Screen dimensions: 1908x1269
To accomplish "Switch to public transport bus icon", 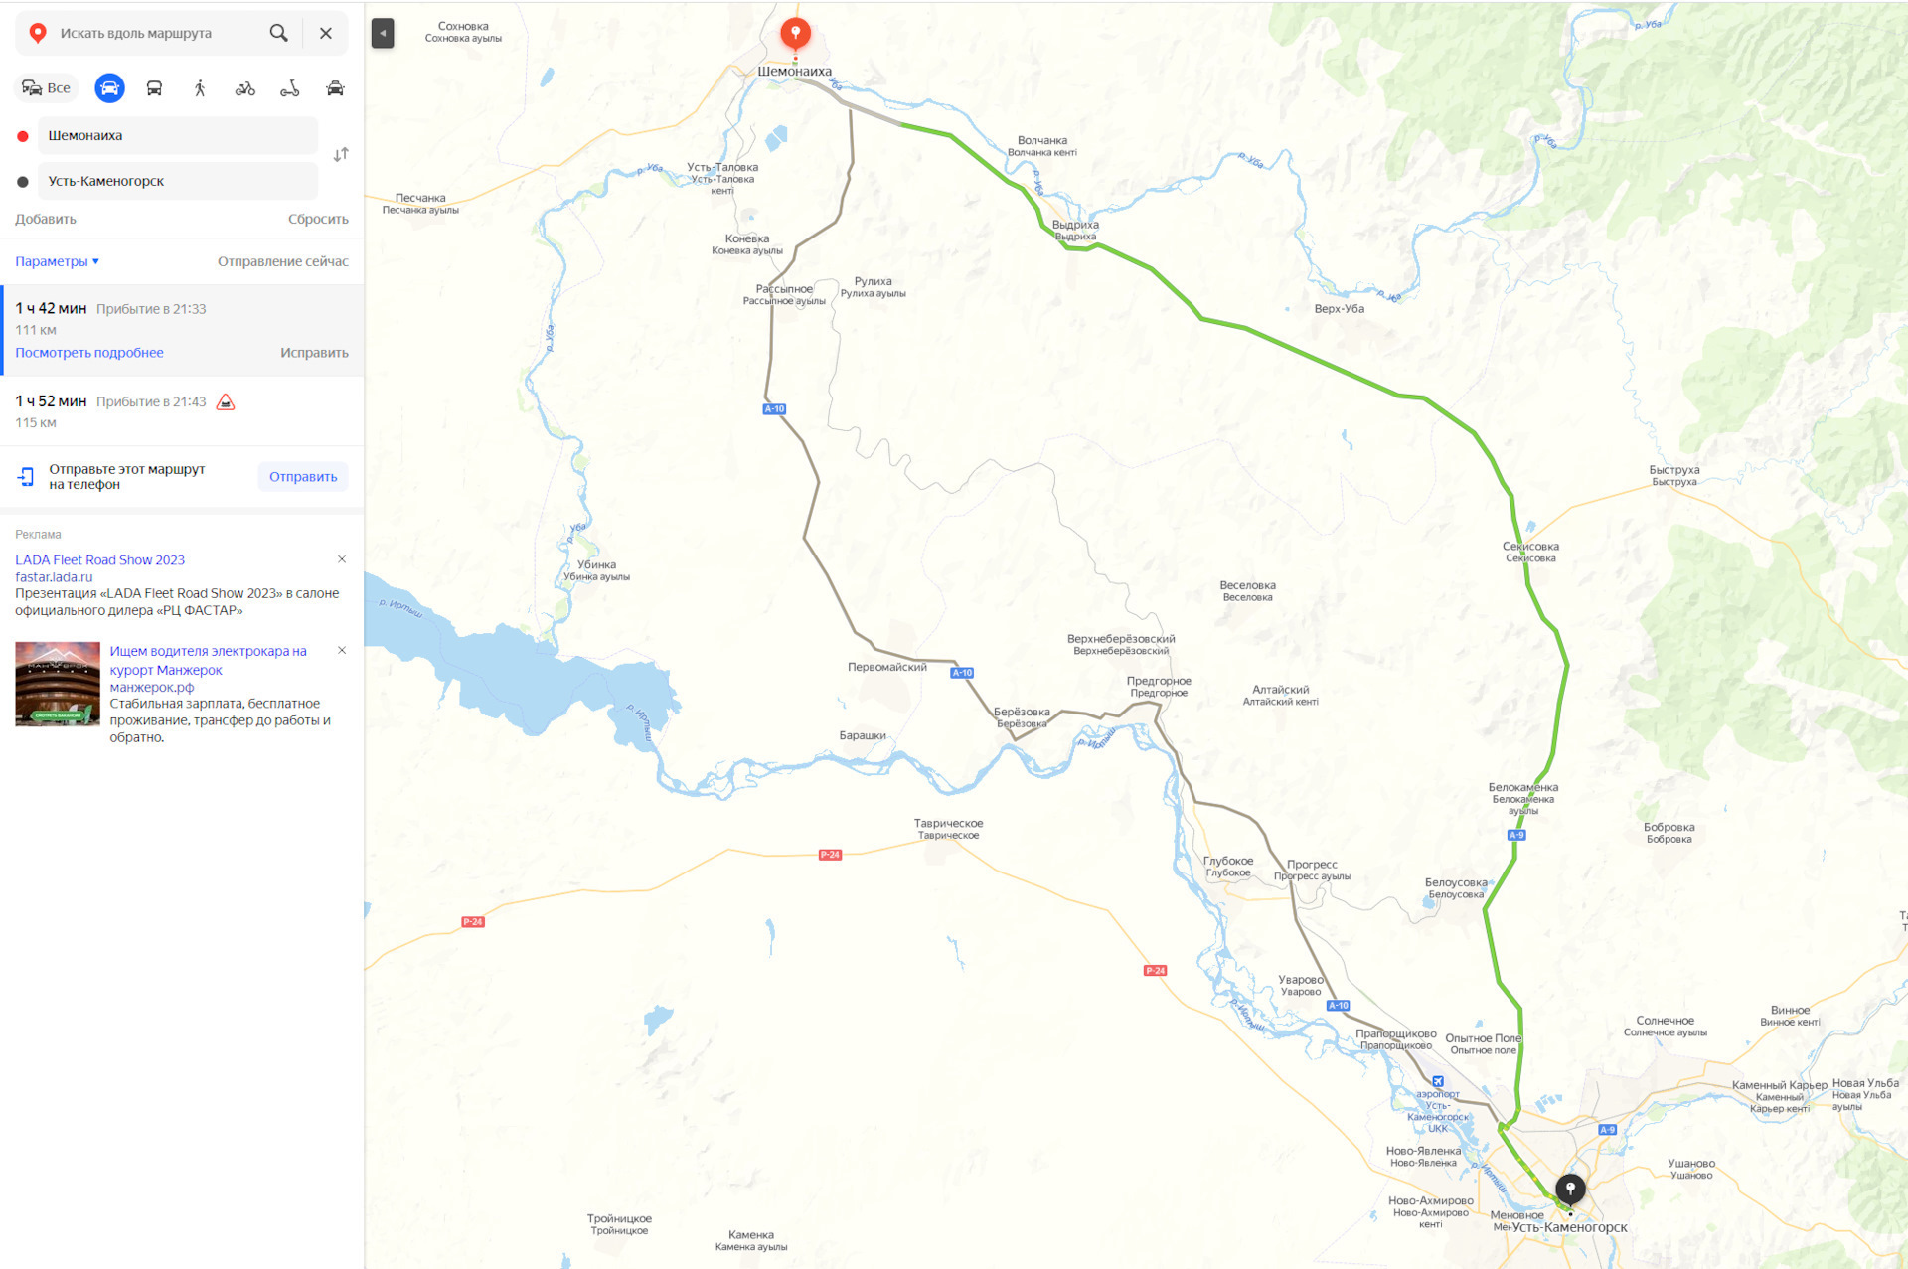I will pyautogui.click(x=154, y=88).
